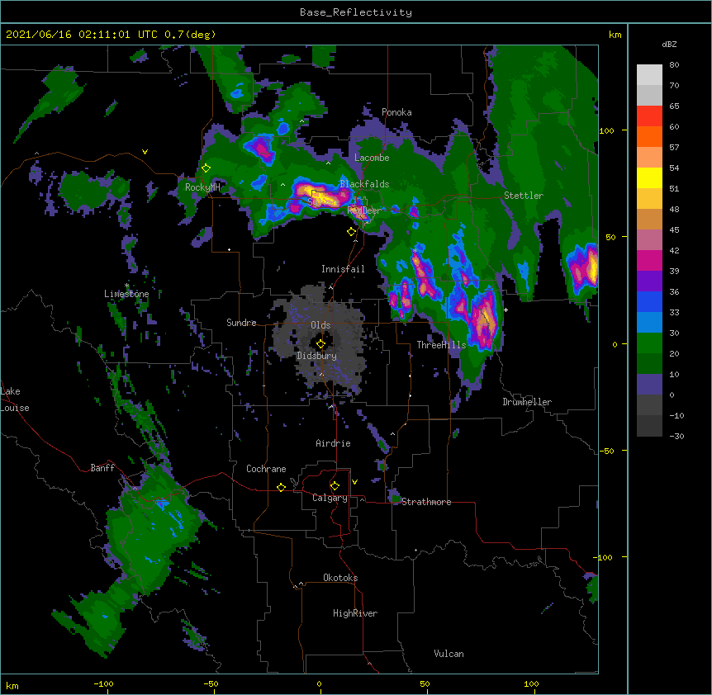
Task: Select the -100 tick on the right axis
Action: (x=604, y=557)
